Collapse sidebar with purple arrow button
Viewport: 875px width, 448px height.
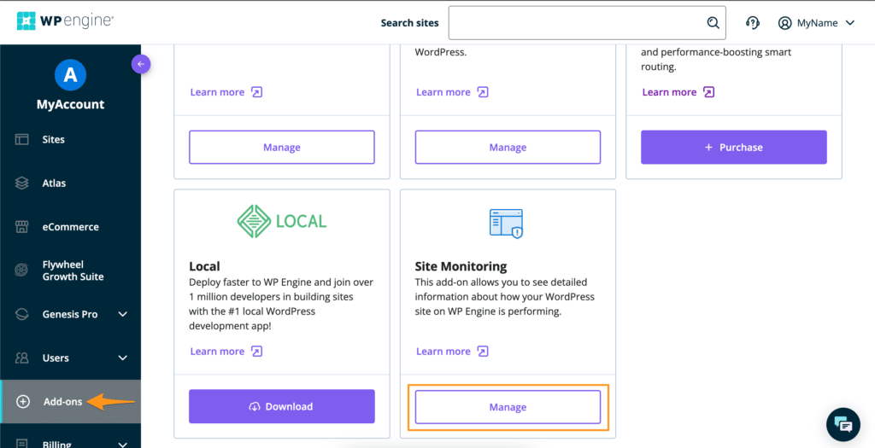click(x=141, y=63)
